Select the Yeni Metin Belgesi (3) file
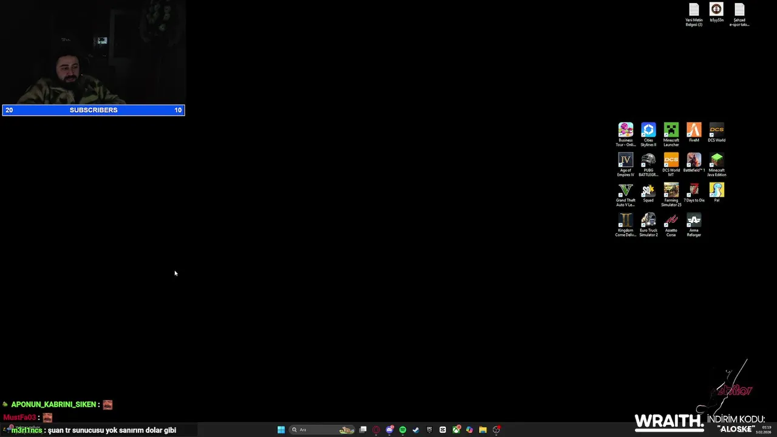Screen dimensions: 777x437 (694, 15)
